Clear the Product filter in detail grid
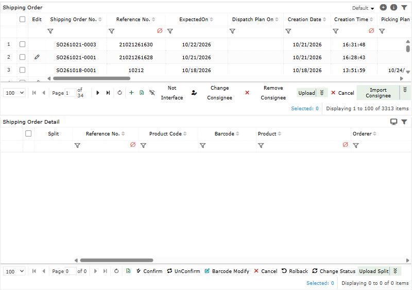Viewport: 412px width, 290px height. (345, 145)
